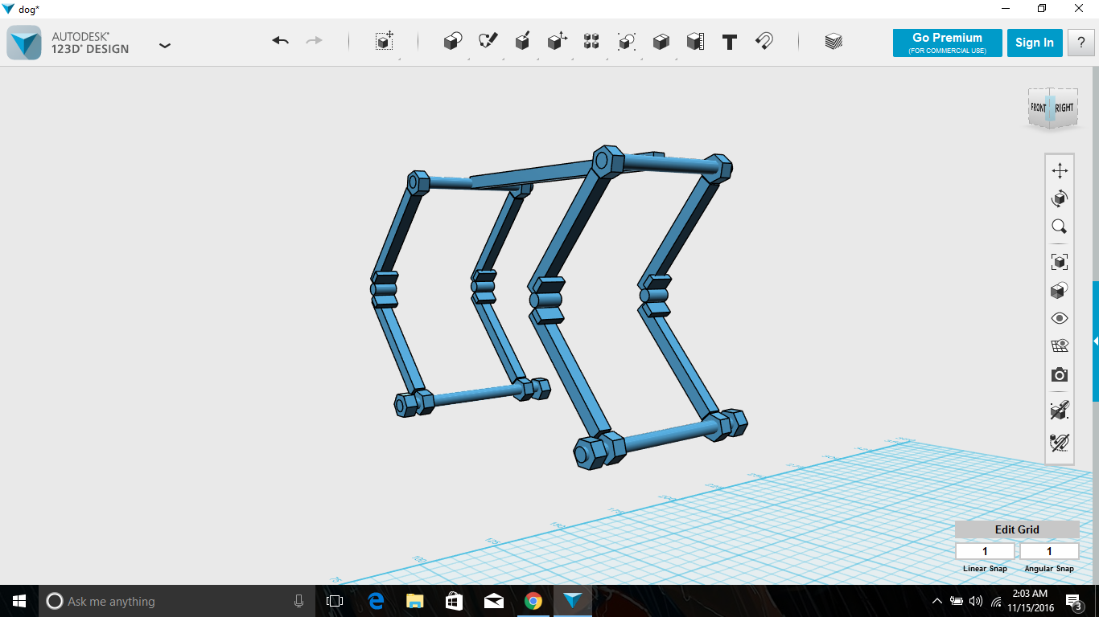Open the Grouping tools menu
This screenshot has height=617, width=1099.
(627, 42)
